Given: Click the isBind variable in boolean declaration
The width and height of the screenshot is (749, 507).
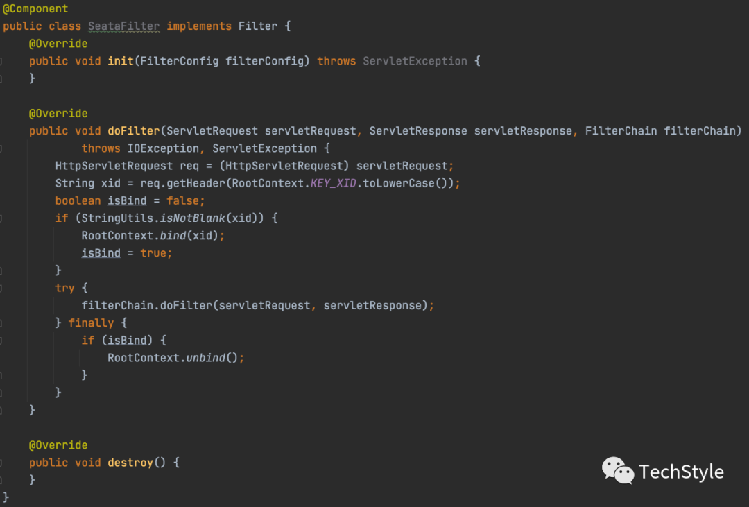Looking at the screenshot, I should coord(127,200).
